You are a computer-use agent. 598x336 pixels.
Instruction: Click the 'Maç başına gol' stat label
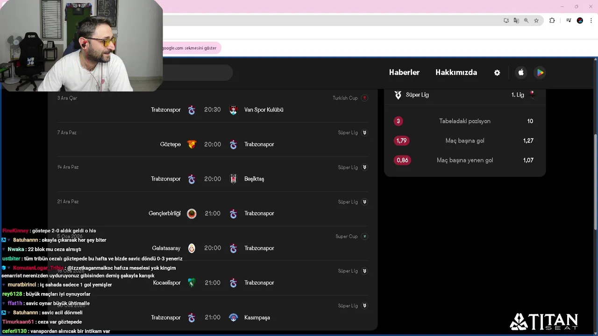click(465, 141)
